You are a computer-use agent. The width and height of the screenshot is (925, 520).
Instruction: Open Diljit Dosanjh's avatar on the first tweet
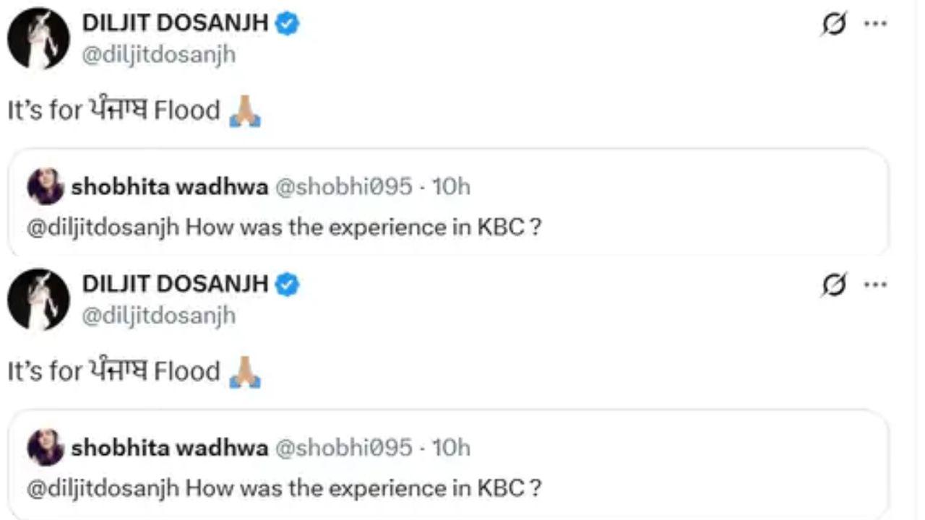pyautogui.click(x=38, y=38)
